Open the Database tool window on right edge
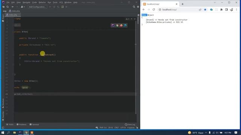241x135 pixels. coord(138,19)
